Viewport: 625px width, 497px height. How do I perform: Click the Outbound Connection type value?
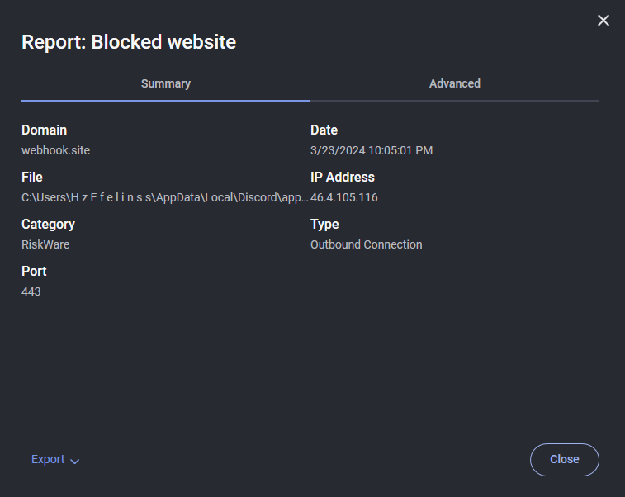pyautogui.click(x=367, y=244)
